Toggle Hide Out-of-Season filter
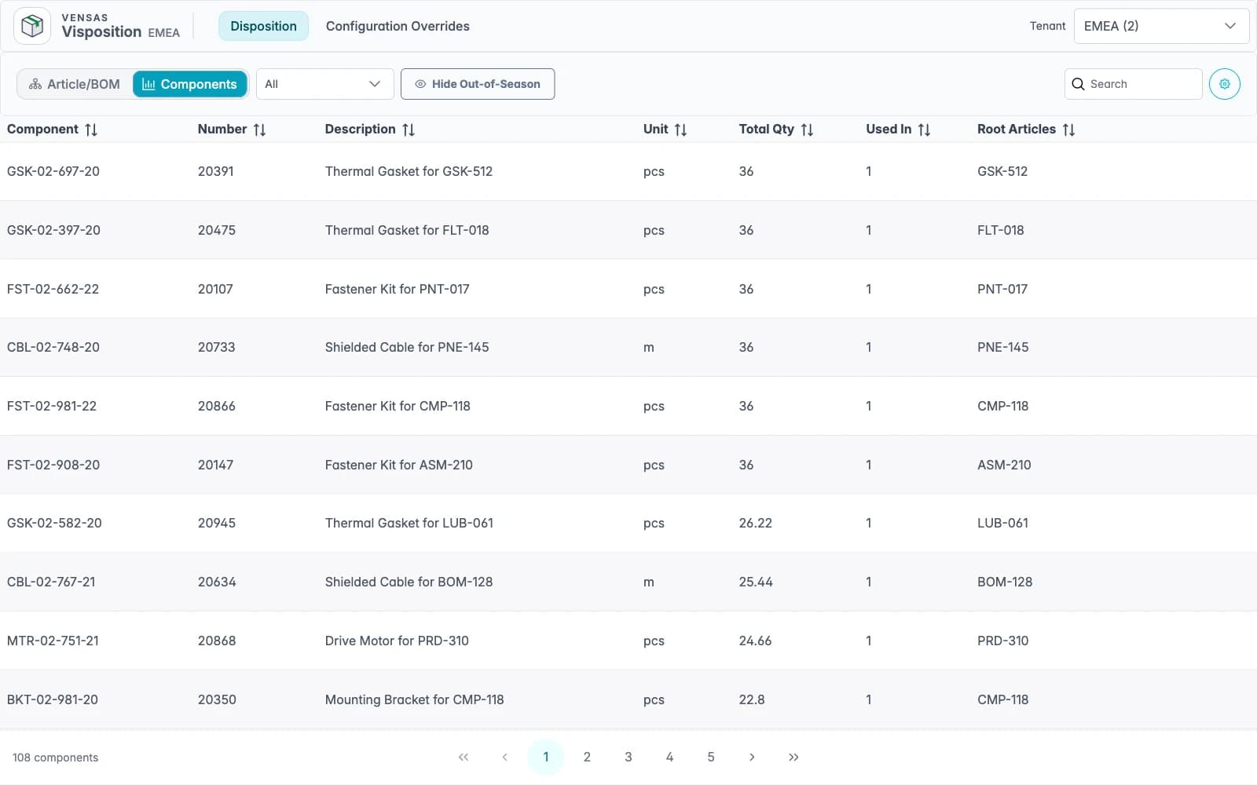This screenshot has height=785, width=1257. click(478, 84)
